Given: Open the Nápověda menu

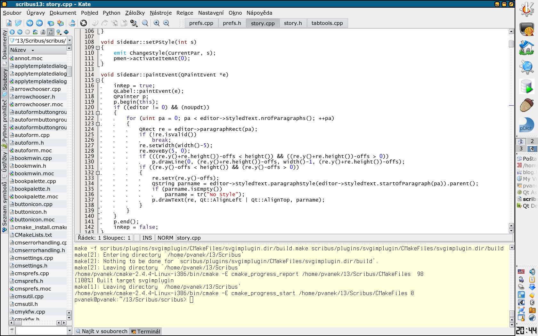Looking at the screenshot, I should 259,13.
